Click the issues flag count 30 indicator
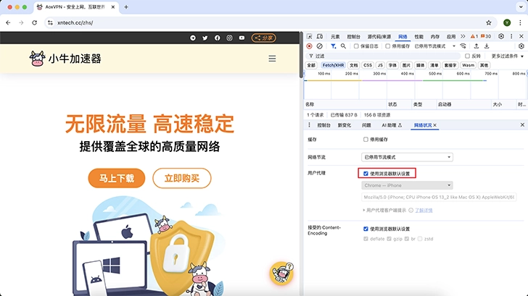The width and height of the screenshot is (528, 296). (x=486, y=36)
